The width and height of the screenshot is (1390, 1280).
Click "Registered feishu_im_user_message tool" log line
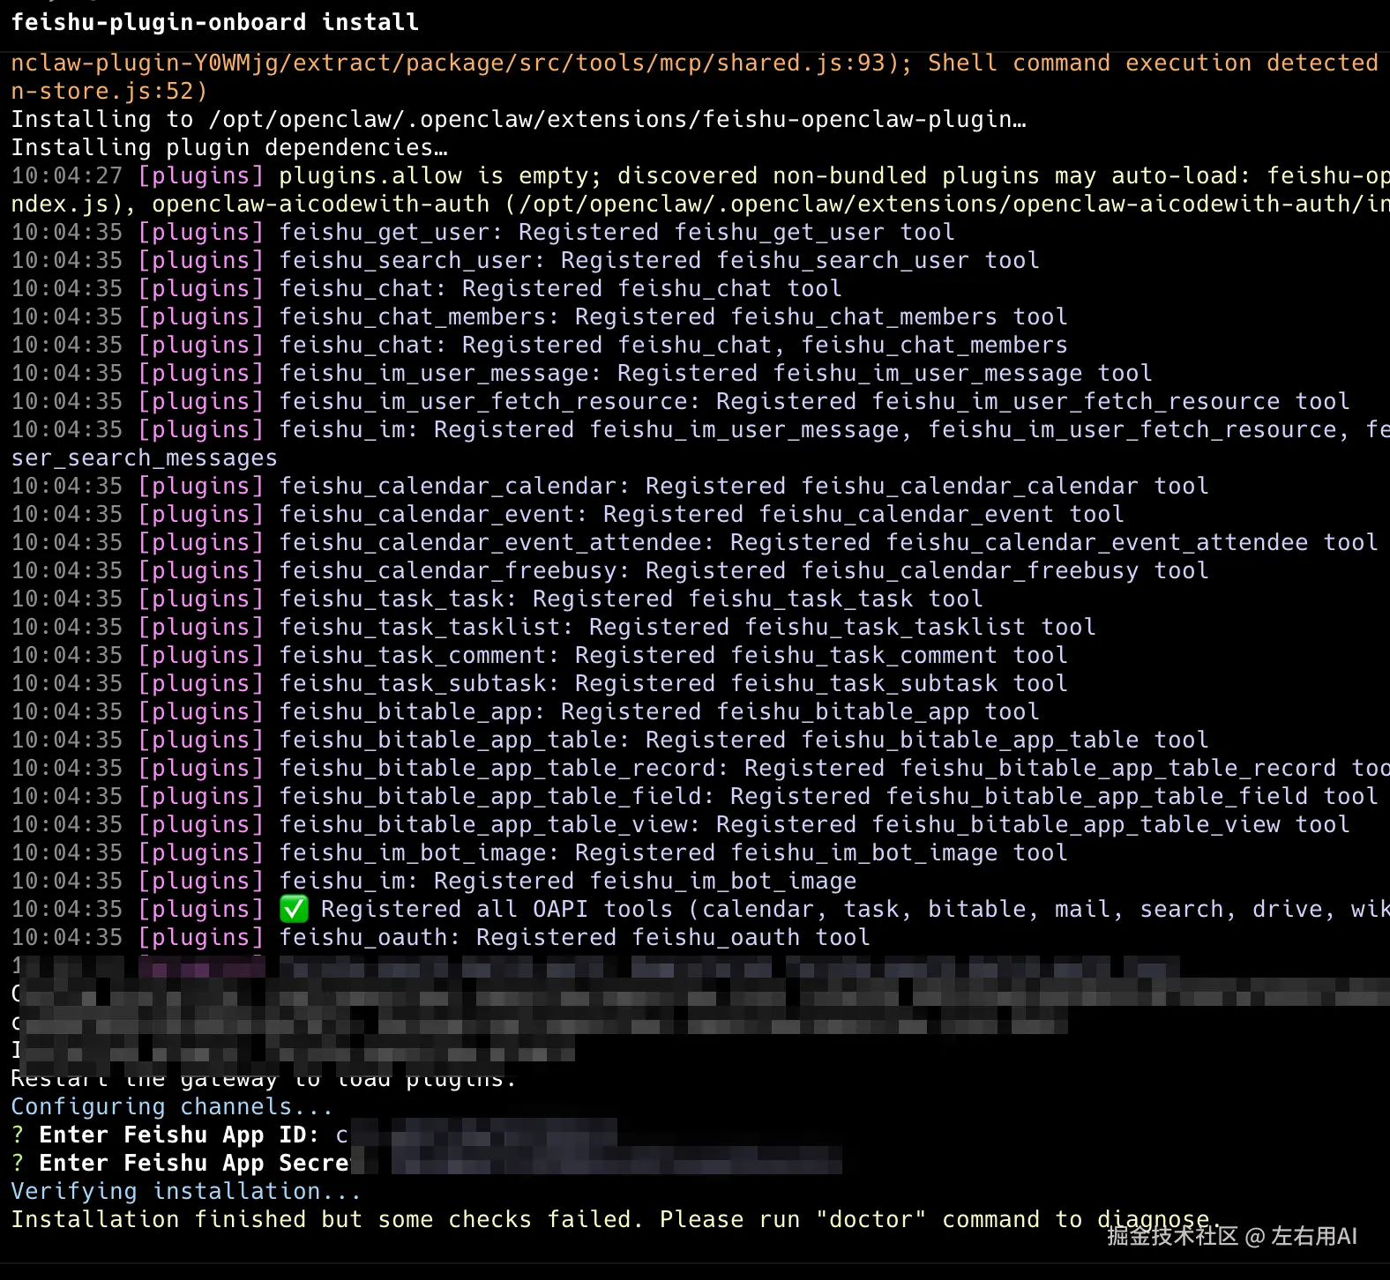582,373
